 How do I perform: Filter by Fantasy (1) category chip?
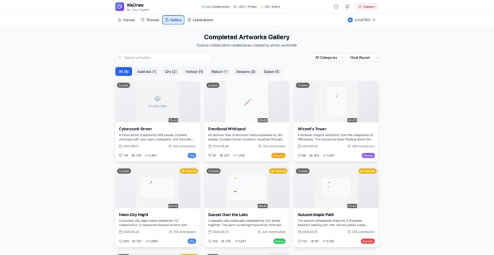tap(194, 72)
